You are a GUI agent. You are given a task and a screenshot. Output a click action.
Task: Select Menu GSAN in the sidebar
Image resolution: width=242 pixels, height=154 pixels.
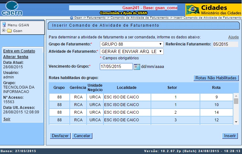click(18, 25)
